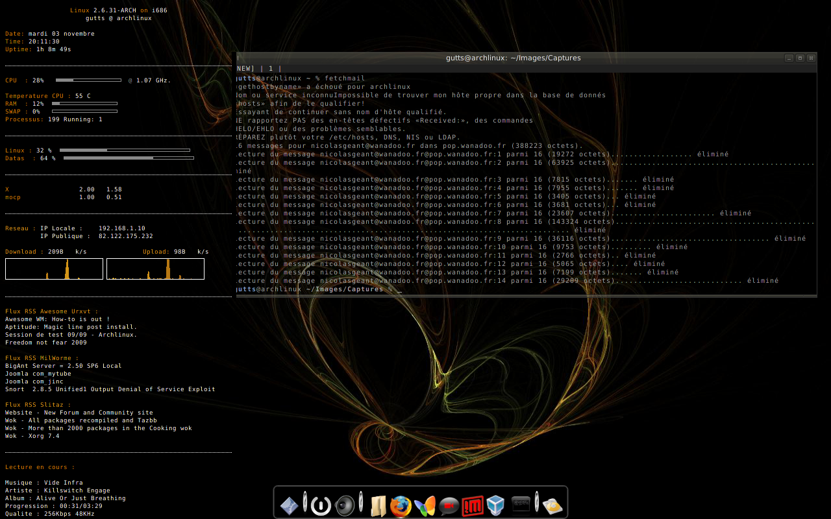Open the video chat bubble icon
Image resolution: width=831 pixels, height=519 pixels.
(x=449, y=505)
